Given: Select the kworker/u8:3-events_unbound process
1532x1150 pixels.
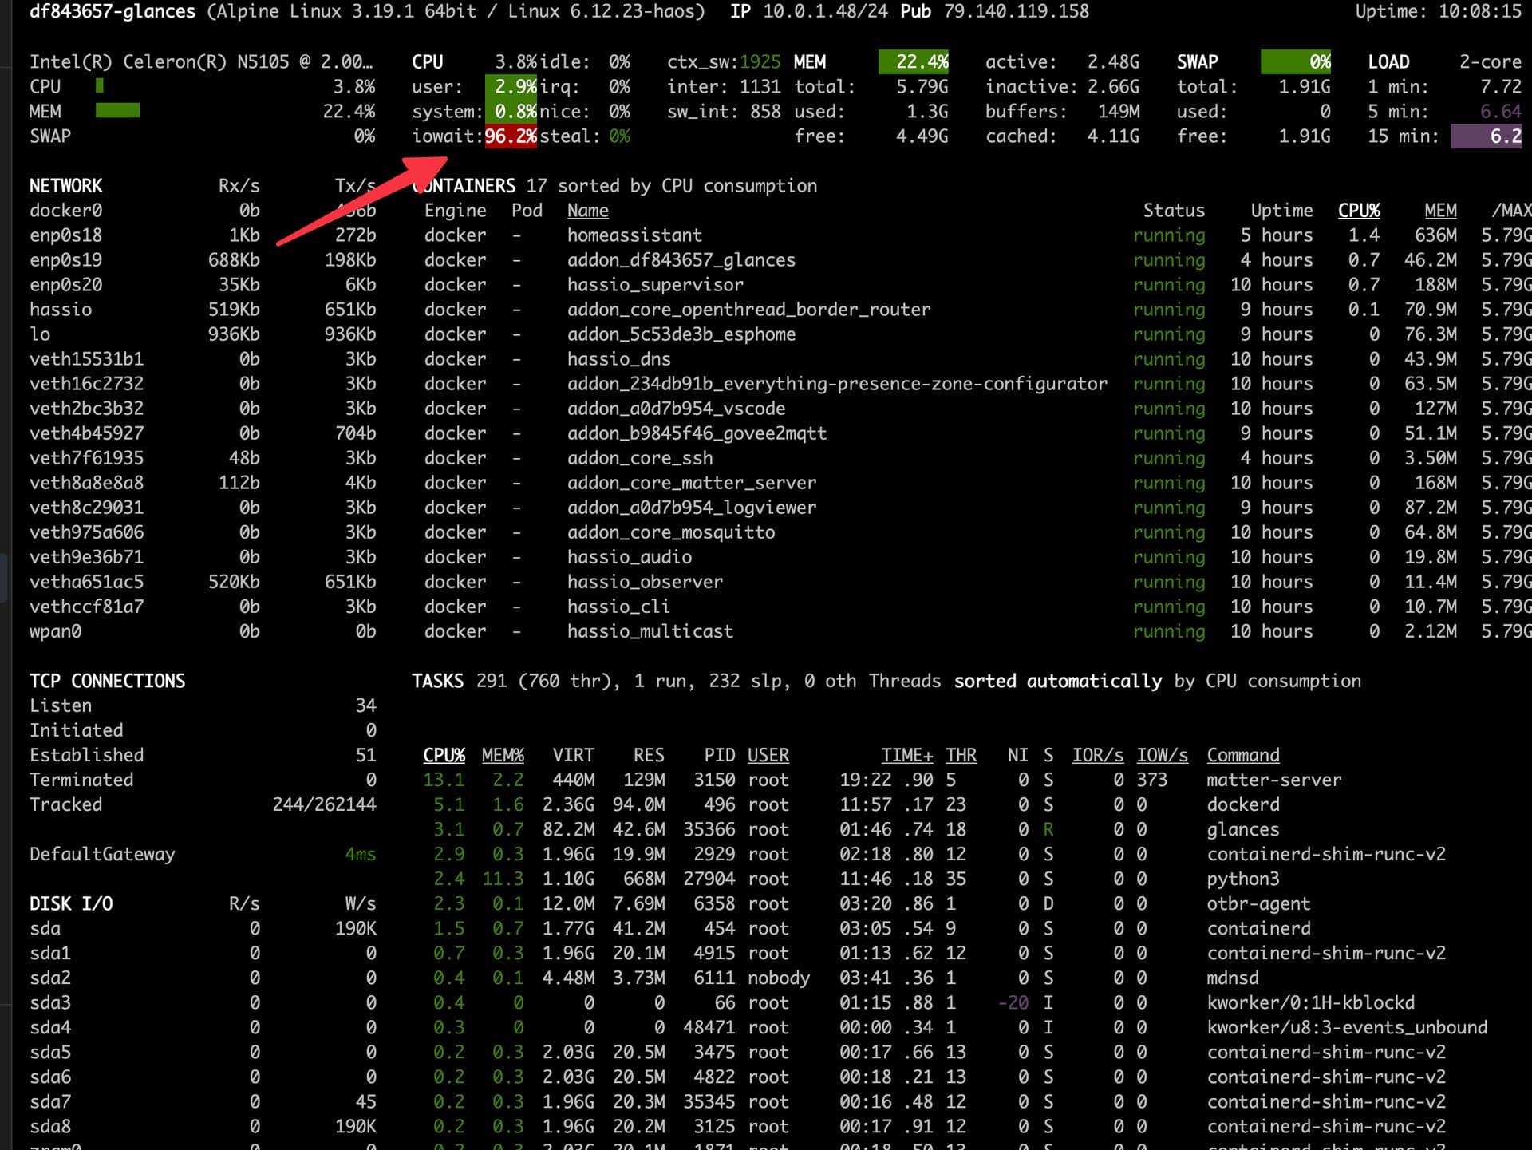Looking at the screenshot, I should [1347, 1027].
